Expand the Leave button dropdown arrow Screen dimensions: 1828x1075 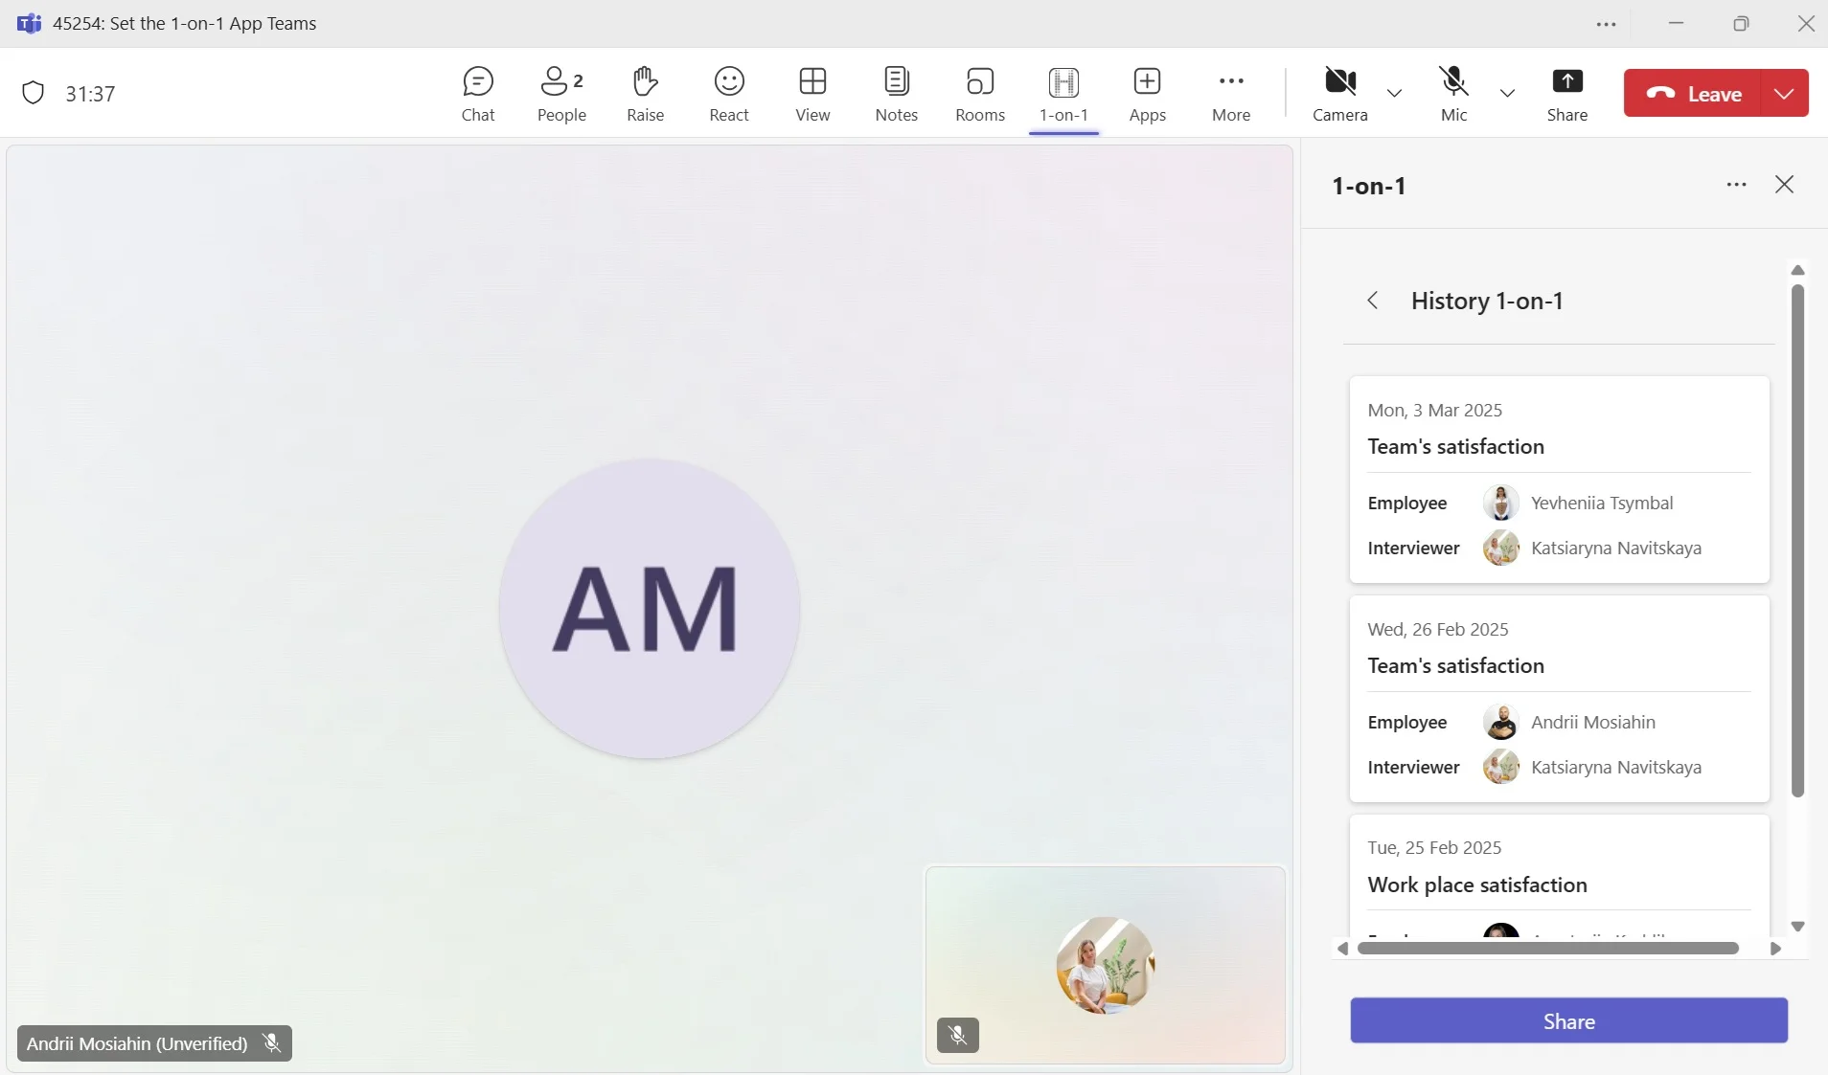pos(1783,93)
